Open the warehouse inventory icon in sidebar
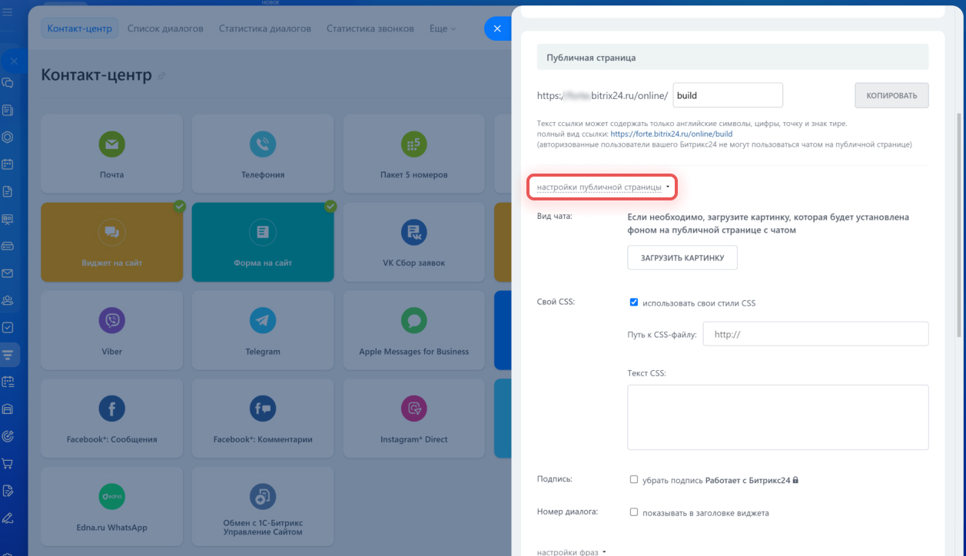Screen dimensions: 966x556 (8, 409)
